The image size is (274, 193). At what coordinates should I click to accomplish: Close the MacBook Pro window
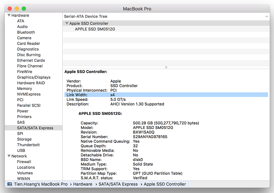(10, 9)
